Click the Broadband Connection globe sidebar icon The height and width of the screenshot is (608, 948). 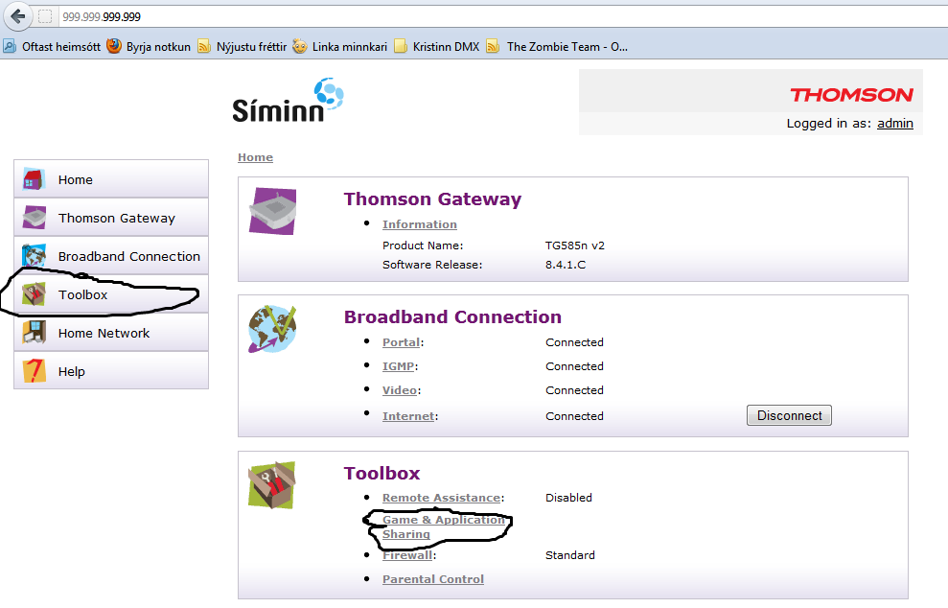35,256
